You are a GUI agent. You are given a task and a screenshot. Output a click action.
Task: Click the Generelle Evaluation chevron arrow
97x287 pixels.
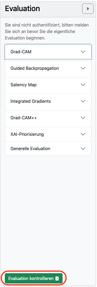83,149
